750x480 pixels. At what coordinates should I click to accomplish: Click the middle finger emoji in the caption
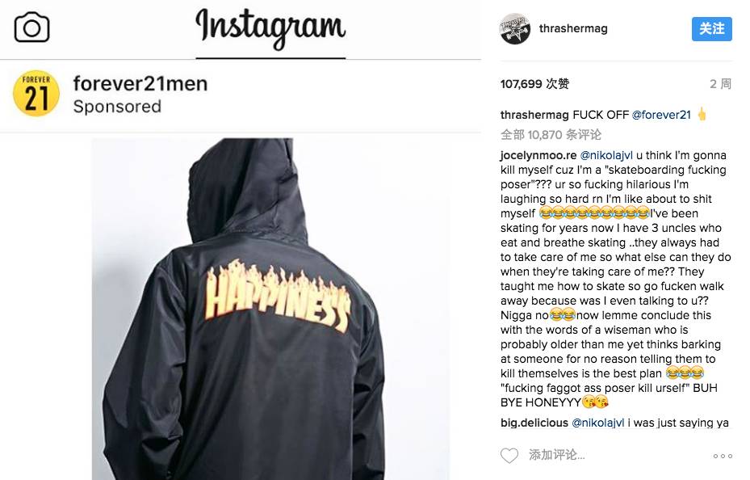[x=702, y=115]
